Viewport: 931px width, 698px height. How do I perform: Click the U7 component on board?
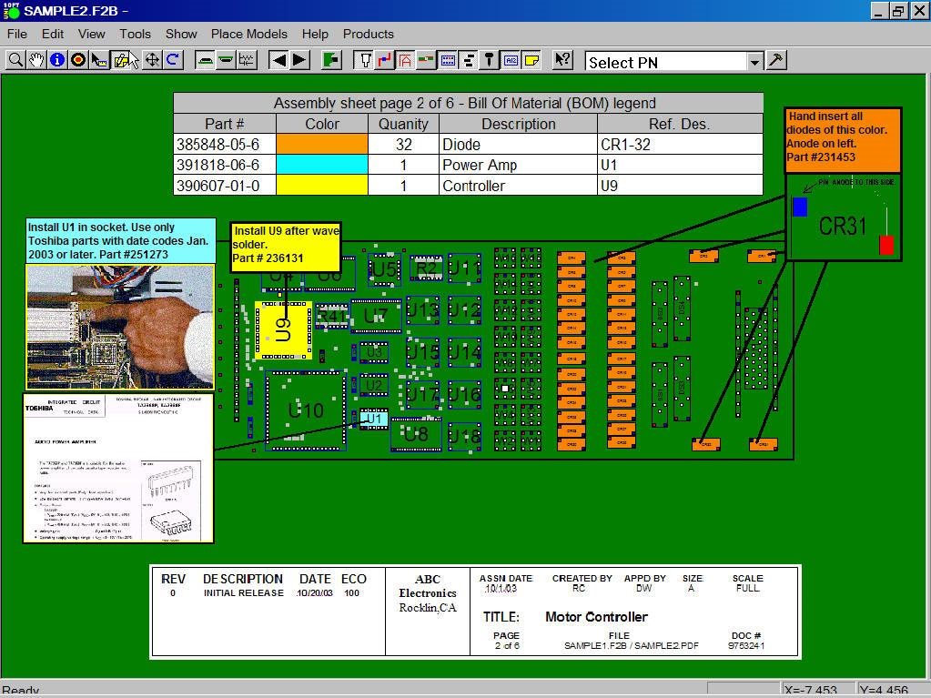click(376, 317)
